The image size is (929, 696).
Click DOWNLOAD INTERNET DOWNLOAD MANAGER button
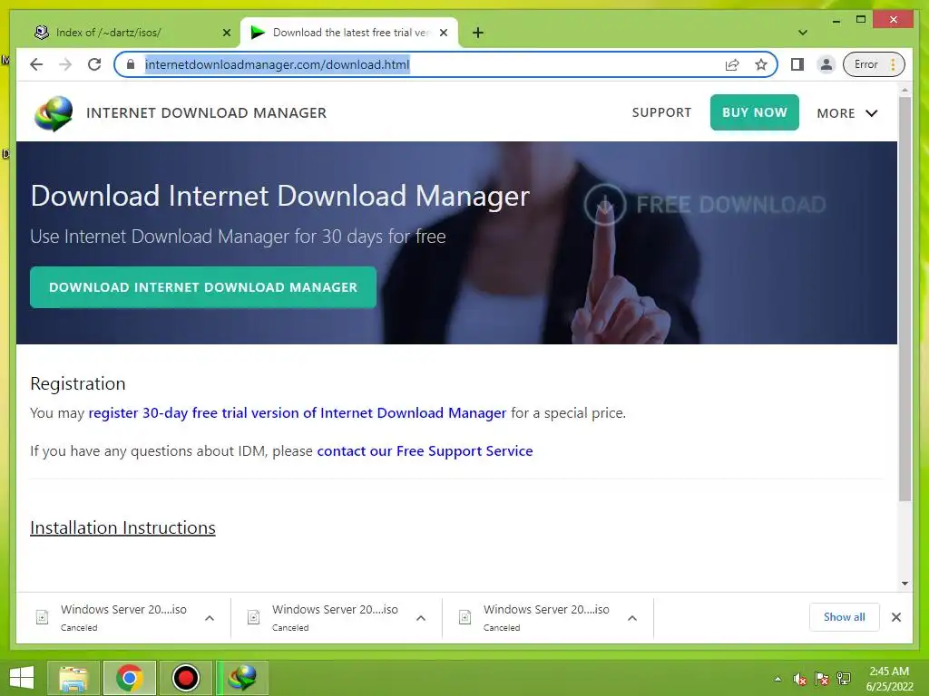point(203,287)
